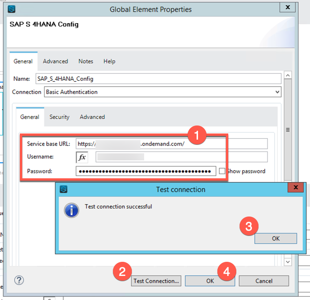The height and width of the screenshot is (300, 310).
Task: Click the scrollbar down arrow
Action: [288, 262]
